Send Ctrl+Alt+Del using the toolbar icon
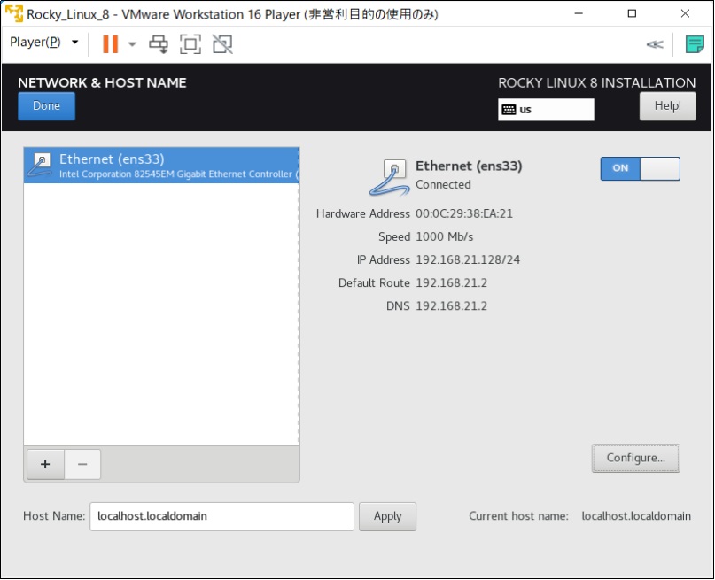 coord(159,43)
